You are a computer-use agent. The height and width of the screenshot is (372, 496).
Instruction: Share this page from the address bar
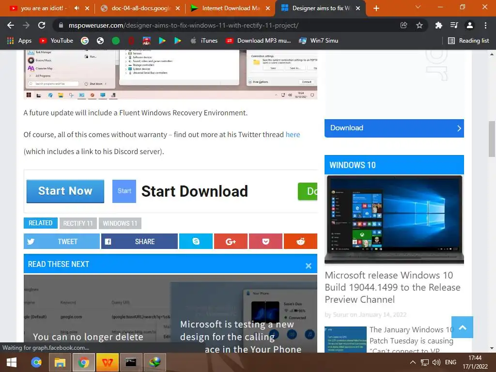403,25
